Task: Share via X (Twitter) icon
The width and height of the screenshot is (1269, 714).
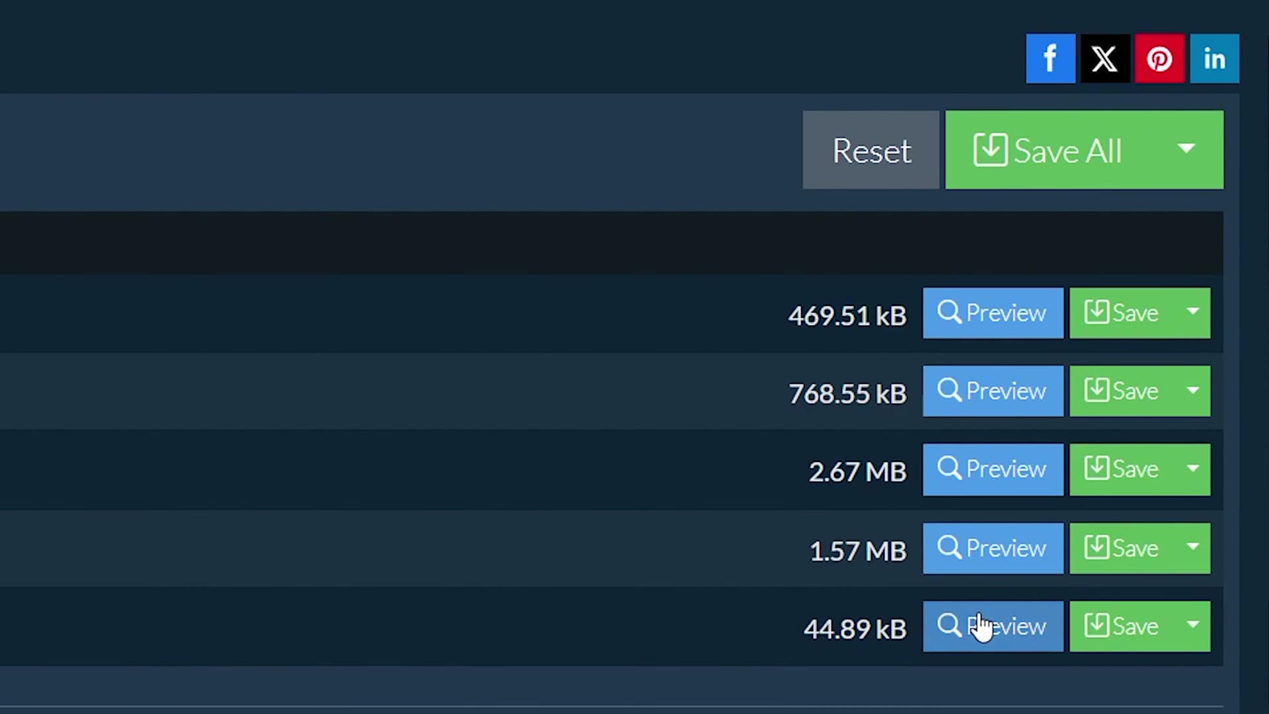Action: click(x=1105, y=59)
